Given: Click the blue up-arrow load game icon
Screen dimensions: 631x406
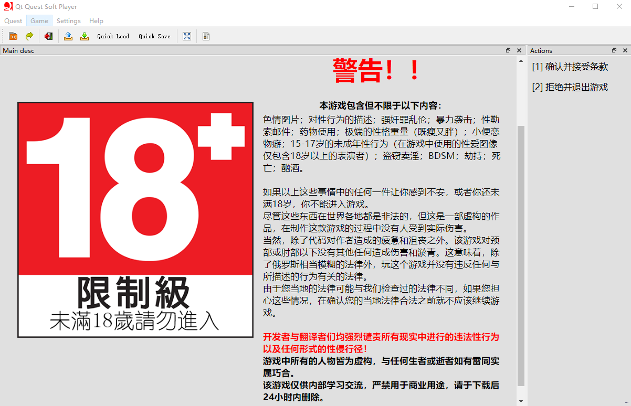Looking at the screenshot, I should pos(68,36).
